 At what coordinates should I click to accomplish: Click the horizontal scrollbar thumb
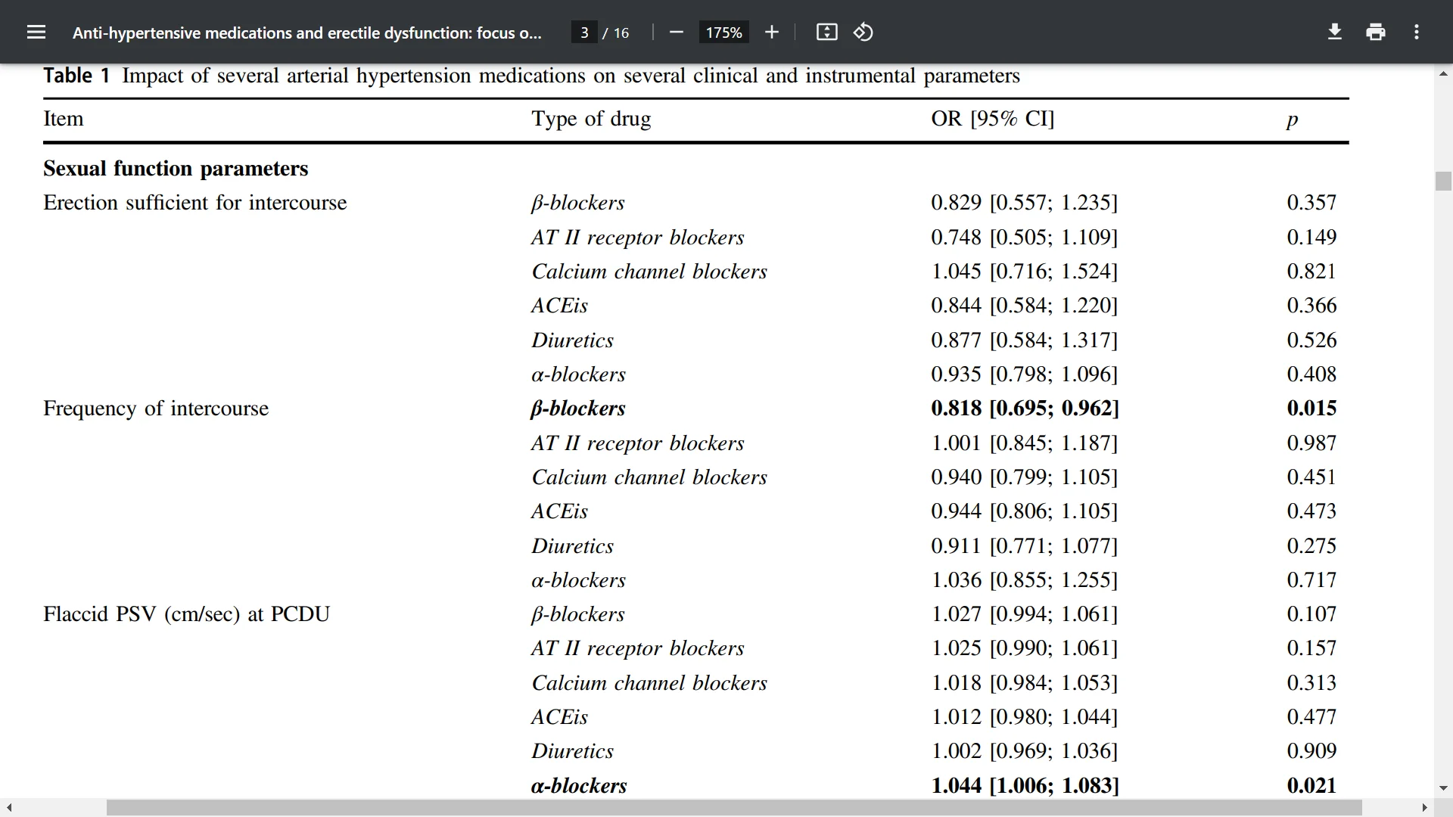click(x=734, y=808)
